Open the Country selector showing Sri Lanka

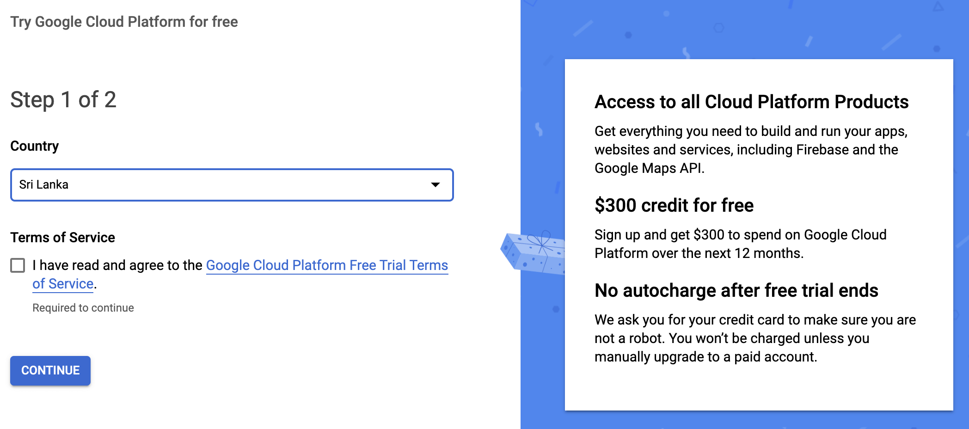232,185
